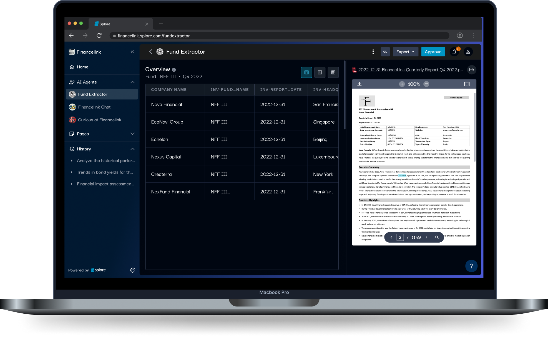The image size is (548, 337).
Task: Open the three-dot more options menu
Action: click(x=373, y=52)
